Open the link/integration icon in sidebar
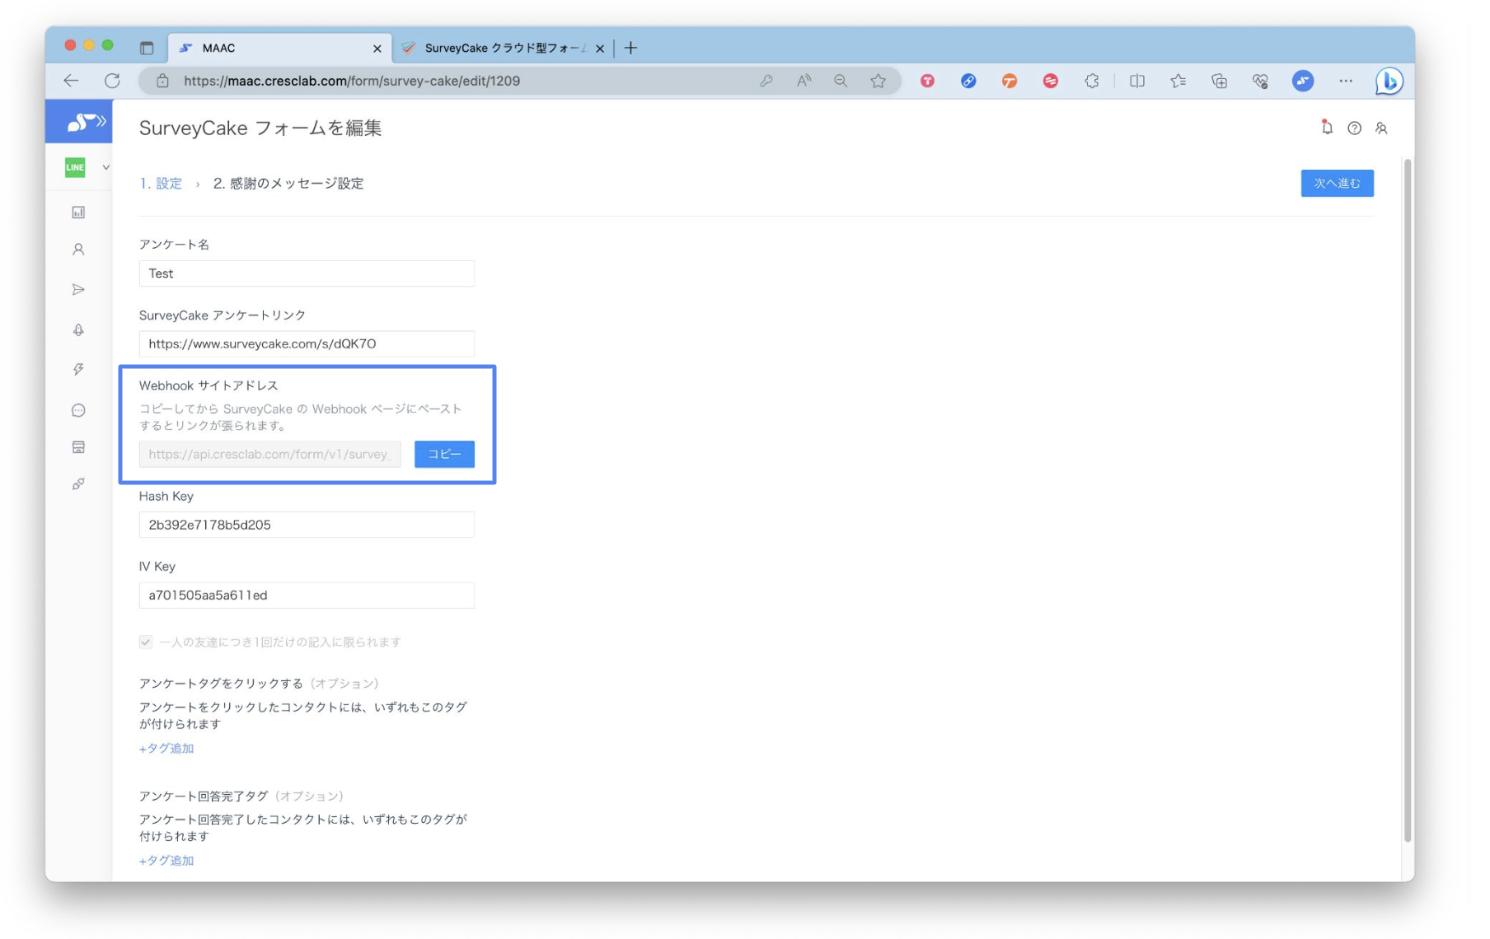 pos(78,484)
